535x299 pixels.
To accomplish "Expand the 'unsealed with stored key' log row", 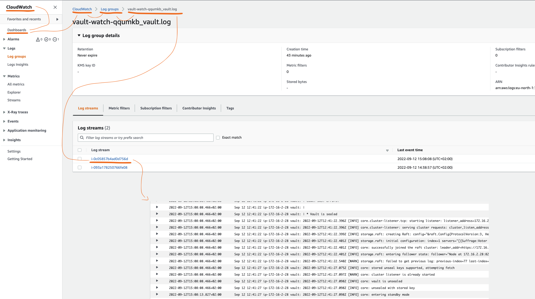I will [157, 288].
